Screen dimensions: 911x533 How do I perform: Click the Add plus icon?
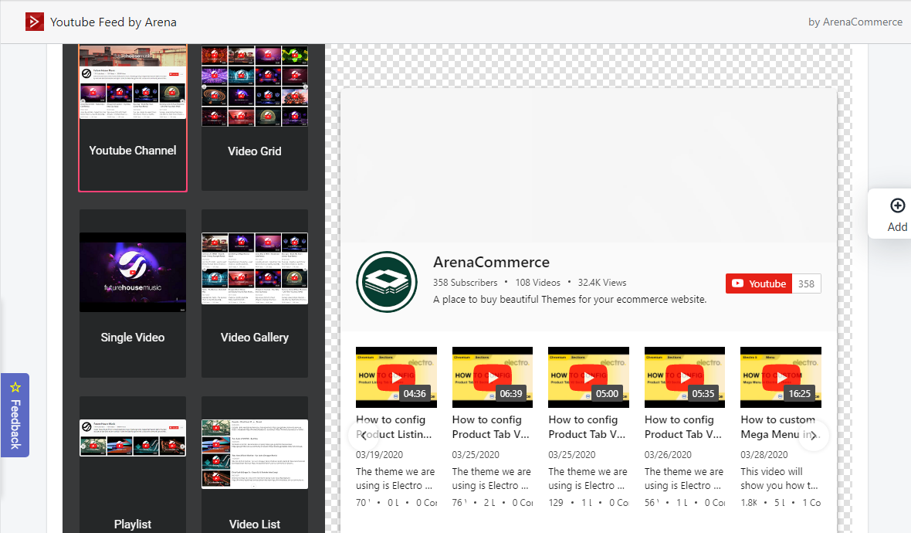coord(897,205)
